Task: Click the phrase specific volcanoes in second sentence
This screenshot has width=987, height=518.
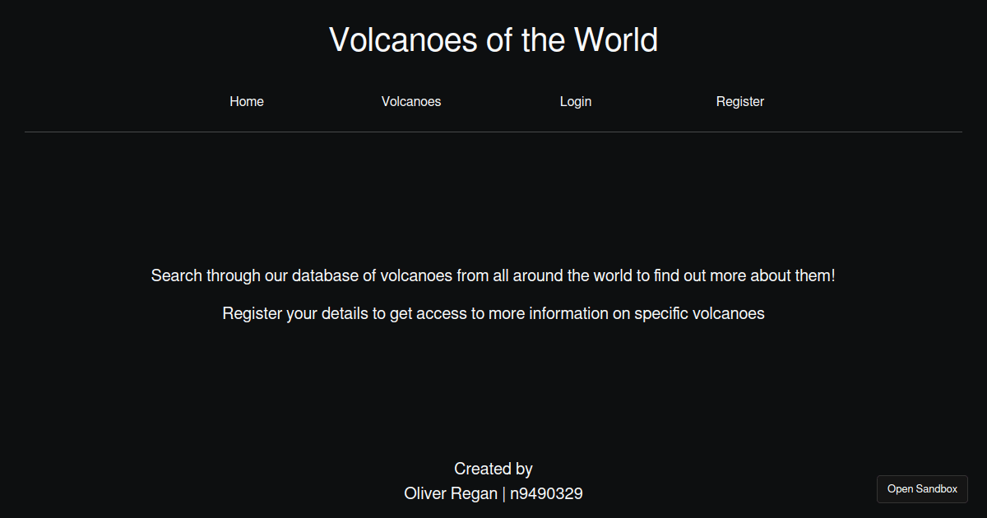Action: (699, 314)
